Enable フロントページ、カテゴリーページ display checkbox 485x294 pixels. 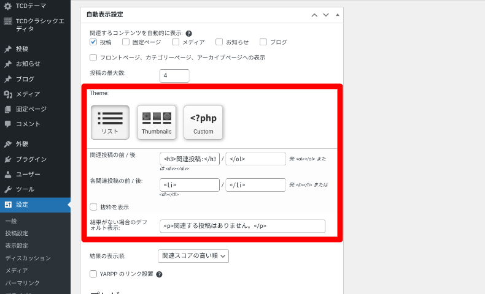click(x=93, y=58)
